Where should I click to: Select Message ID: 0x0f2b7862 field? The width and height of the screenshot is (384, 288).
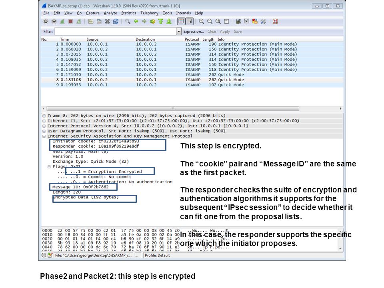pos(80,187)
